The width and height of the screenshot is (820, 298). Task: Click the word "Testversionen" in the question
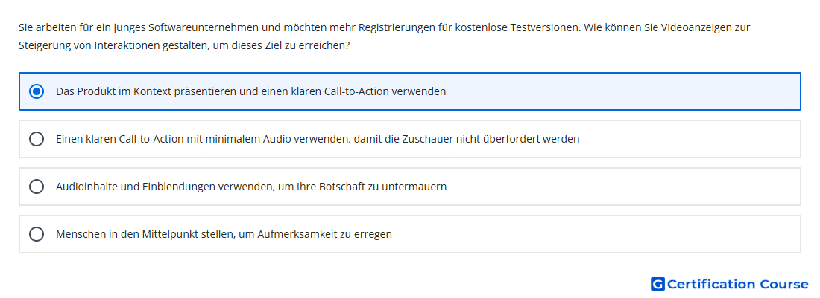click(546, 27)
